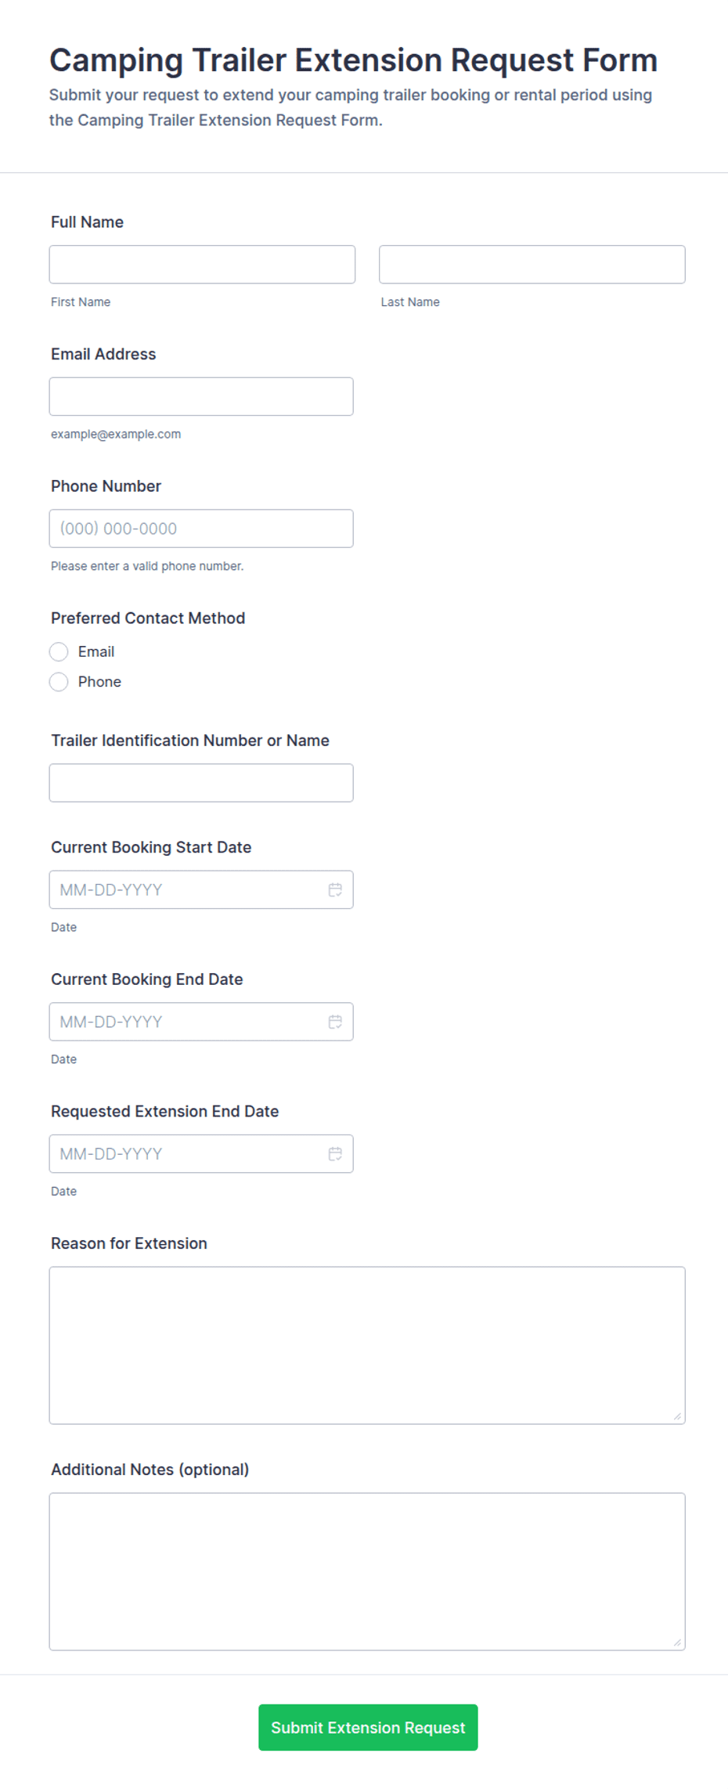The height and width of the screenshot is (1789, 728).
Task: Click inside Additional Notes text area
Action: (367, 1571)
